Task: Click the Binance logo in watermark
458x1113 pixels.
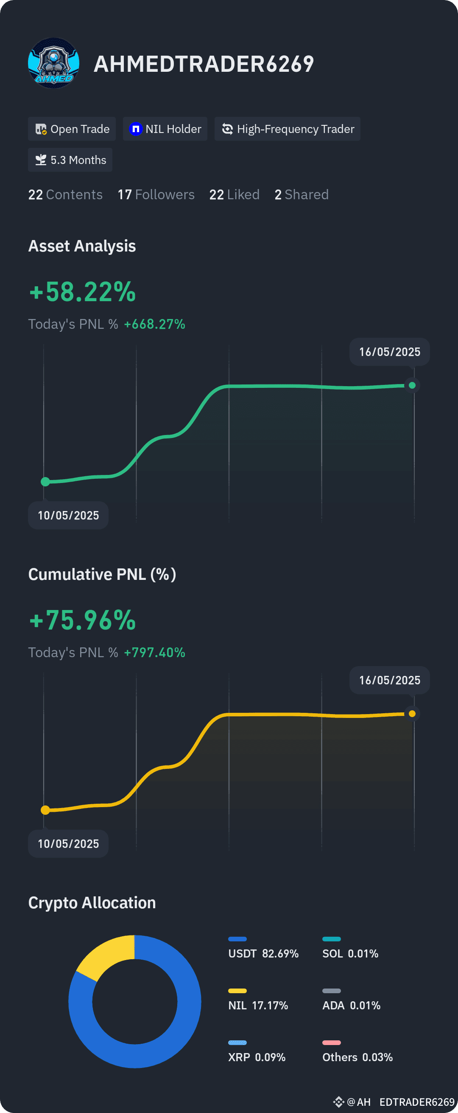Action: click(x=338, y=1102)
